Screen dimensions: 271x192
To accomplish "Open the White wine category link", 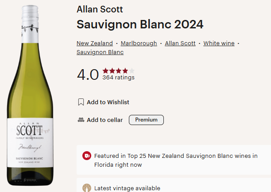I will (218, 43).
